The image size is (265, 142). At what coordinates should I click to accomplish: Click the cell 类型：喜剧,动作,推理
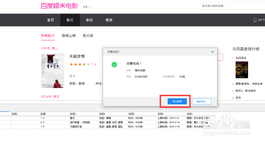click(x=113, y=122)
